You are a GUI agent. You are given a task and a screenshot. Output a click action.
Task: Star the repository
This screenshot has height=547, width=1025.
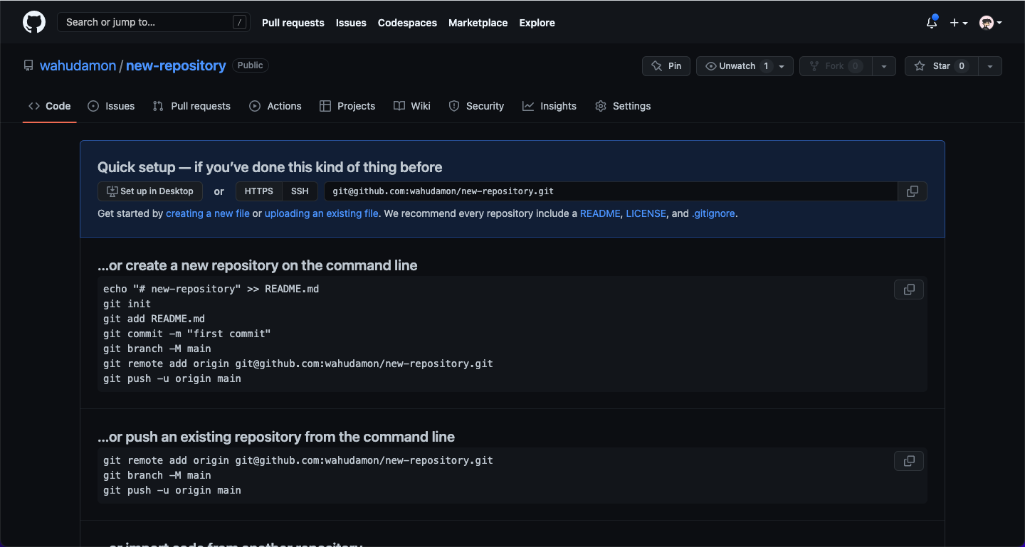pyautogui.click(x=941, y=66)
